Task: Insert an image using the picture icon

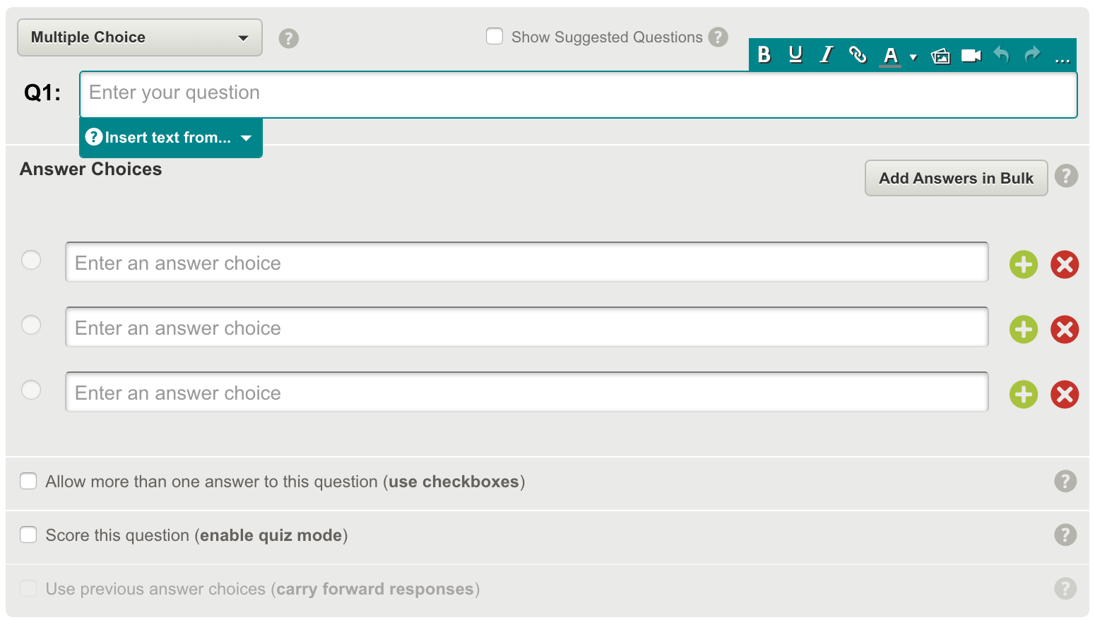Action: pos(940,56)
